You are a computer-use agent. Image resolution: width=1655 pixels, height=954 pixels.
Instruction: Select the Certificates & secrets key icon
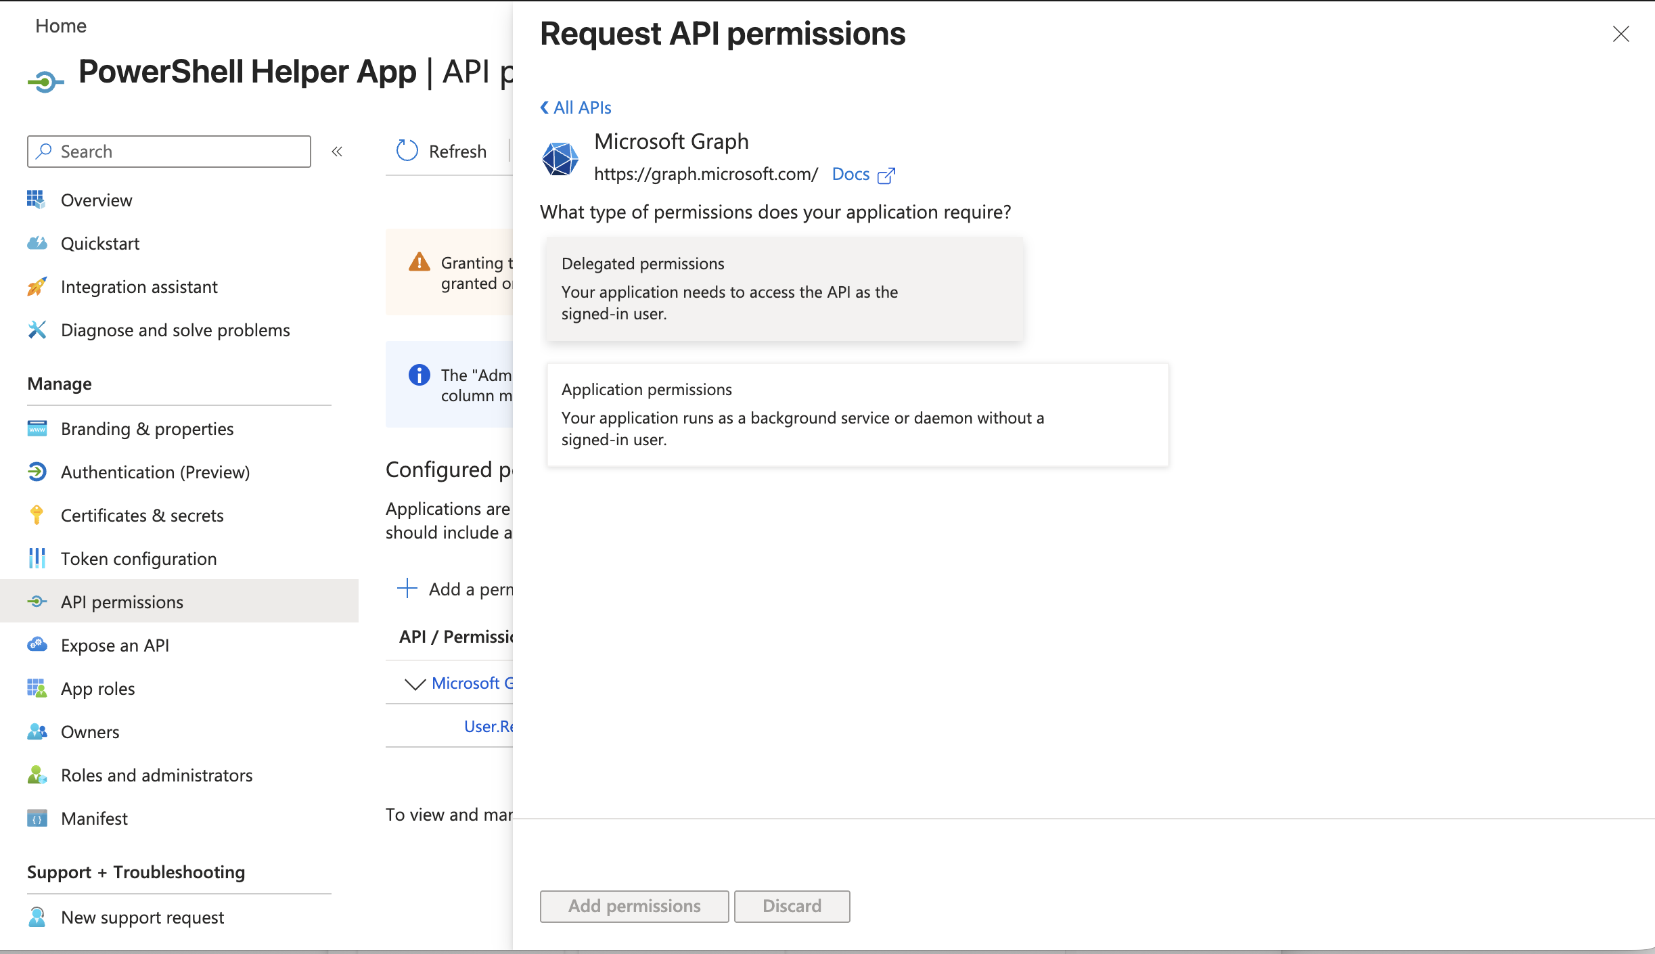coord(37,515)
